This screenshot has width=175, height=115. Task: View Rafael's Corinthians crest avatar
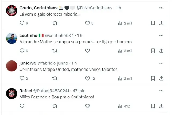pos(12,93)
